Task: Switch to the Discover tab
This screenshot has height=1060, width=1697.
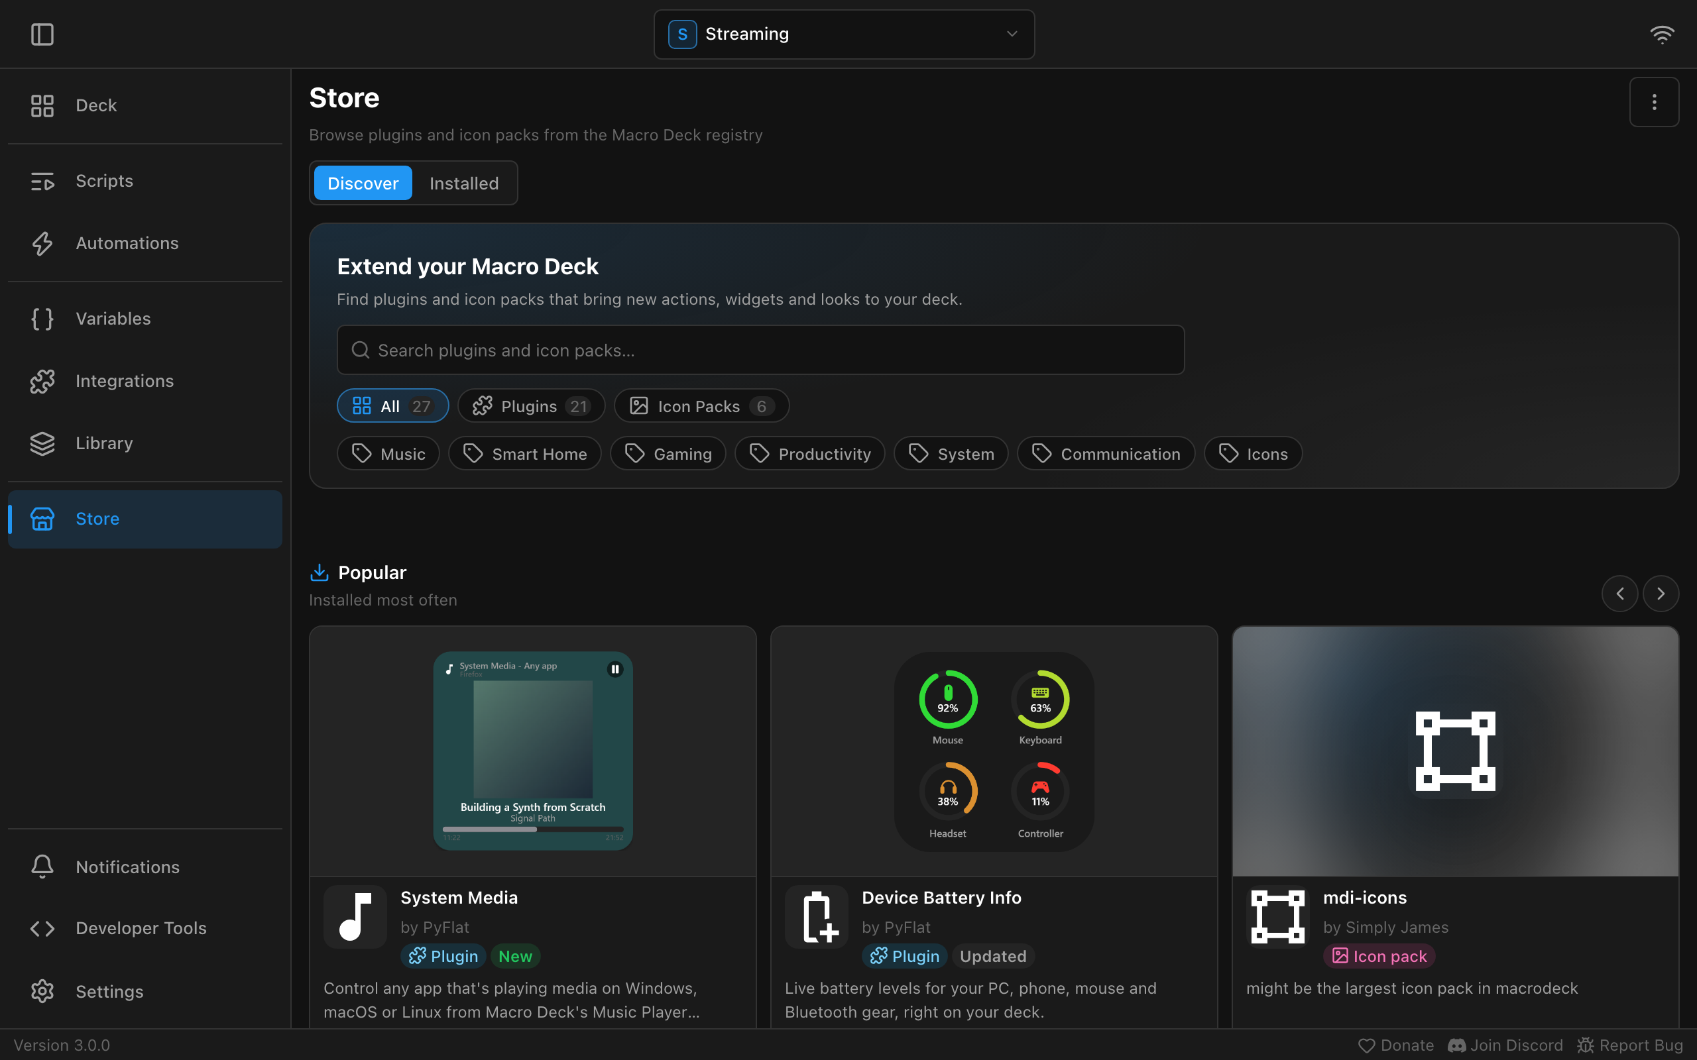Action: pos(363,183)
